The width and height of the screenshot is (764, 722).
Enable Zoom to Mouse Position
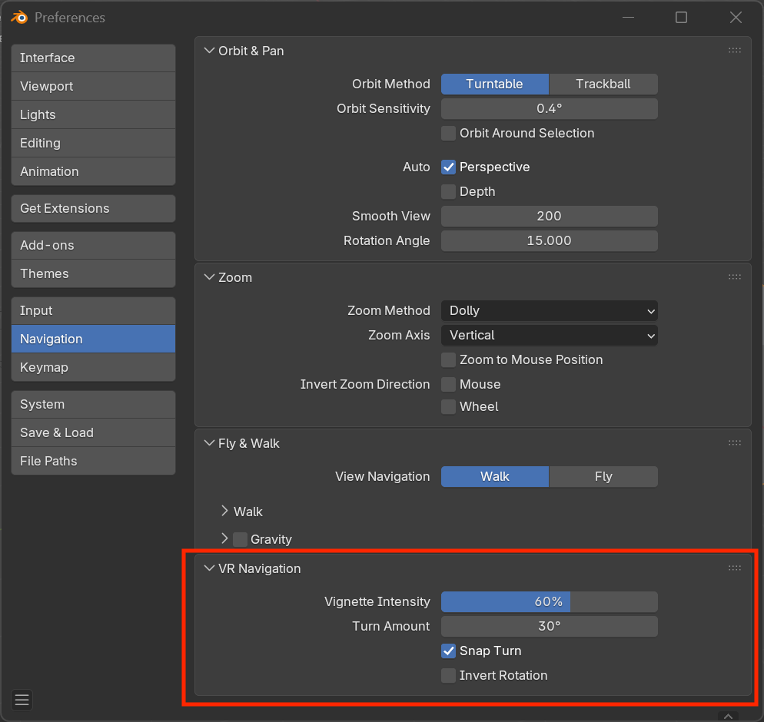(448, 360)
